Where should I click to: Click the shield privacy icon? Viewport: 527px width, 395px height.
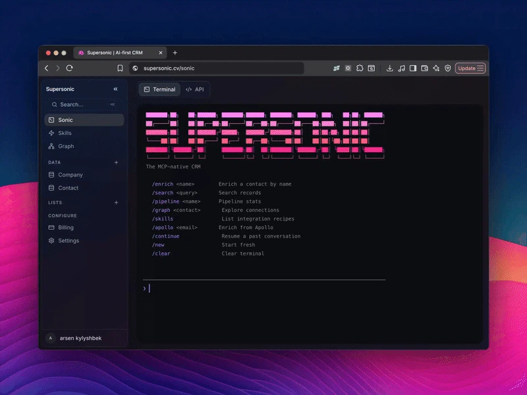click(x=448, y=68)
